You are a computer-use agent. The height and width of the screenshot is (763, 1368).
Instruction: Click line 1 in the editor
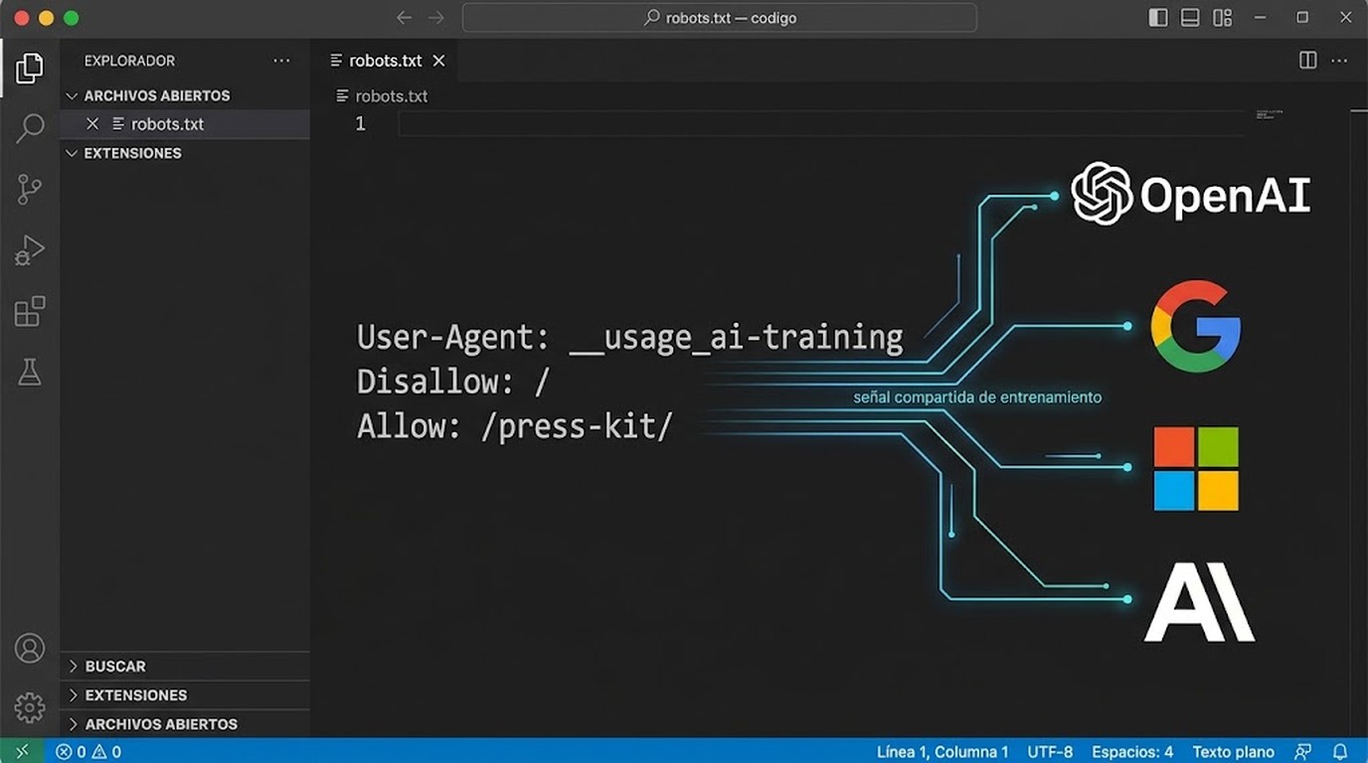tap(821, 123)
